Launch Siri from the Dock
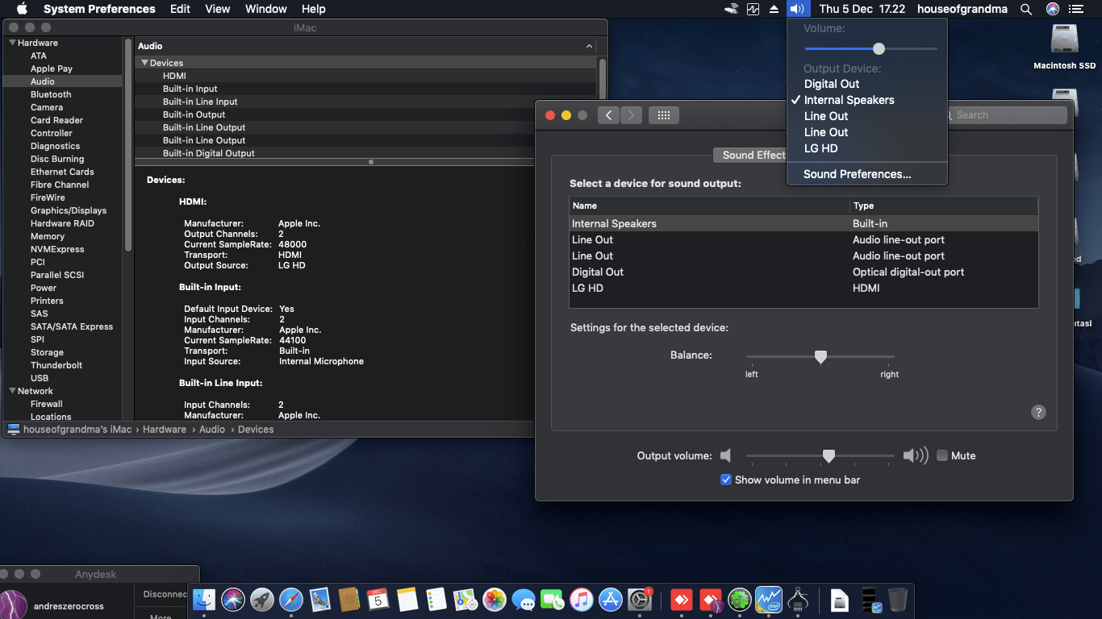The height and width of the screenshot is (619, 1102). click(233, 599)
